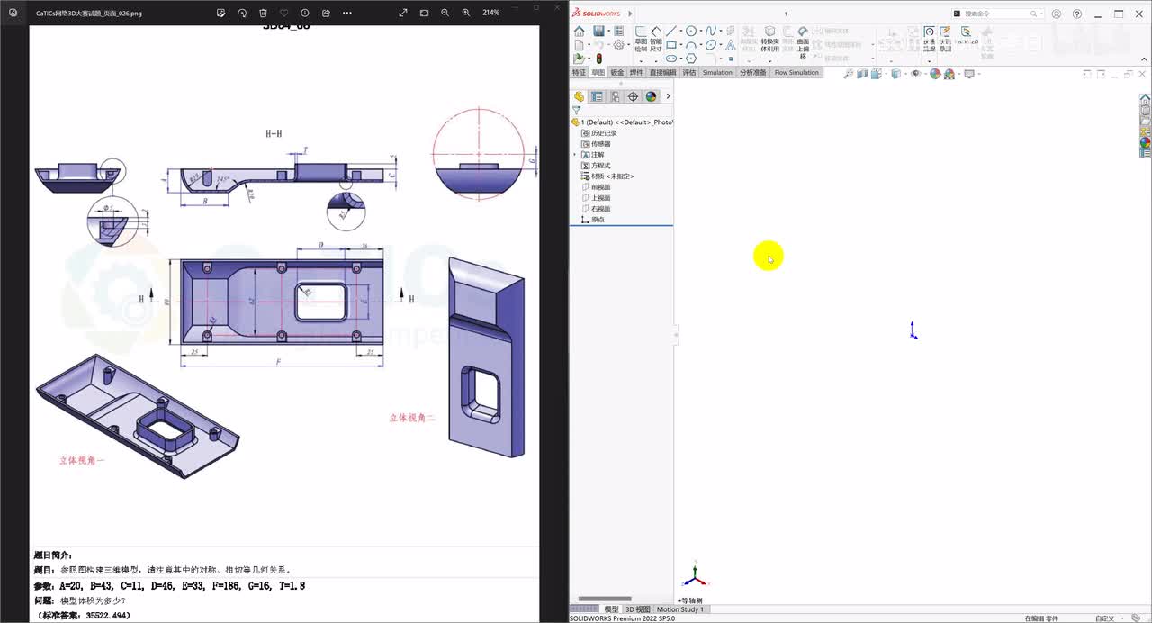Select the Polygon sketch tool
Image resolution: width=1152 pixels, height=623 pixels.
691,58
